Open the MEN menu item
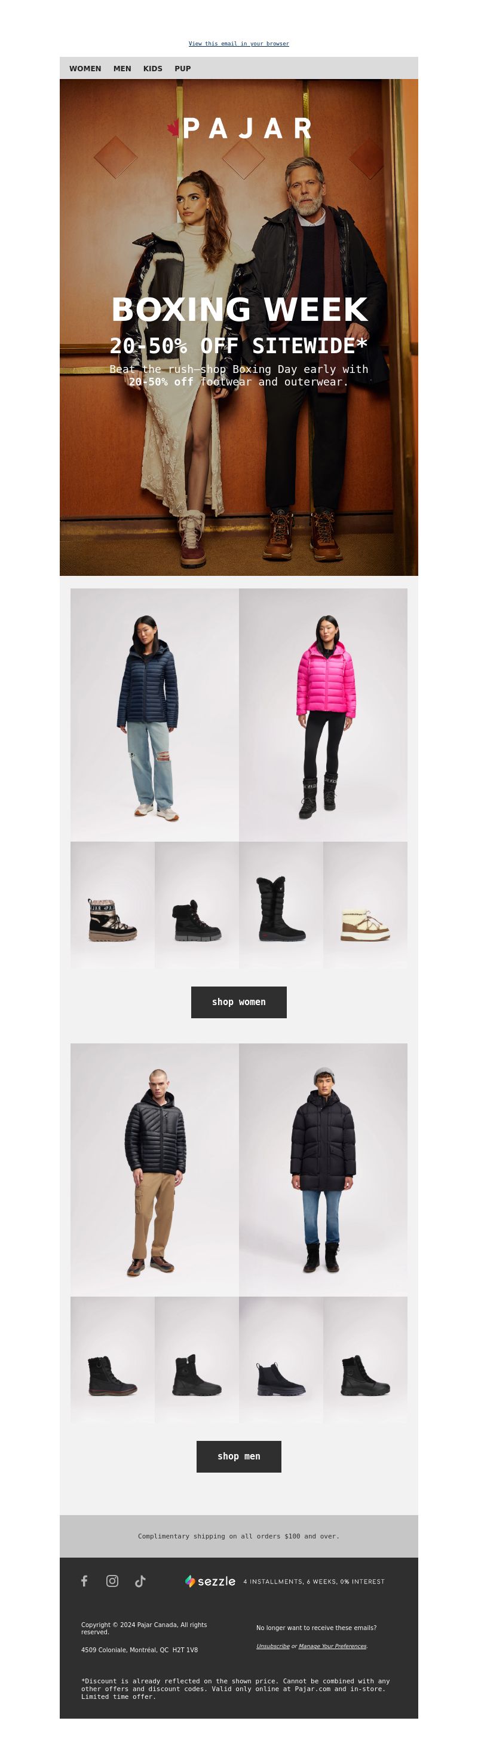 (x=122, y=68)
